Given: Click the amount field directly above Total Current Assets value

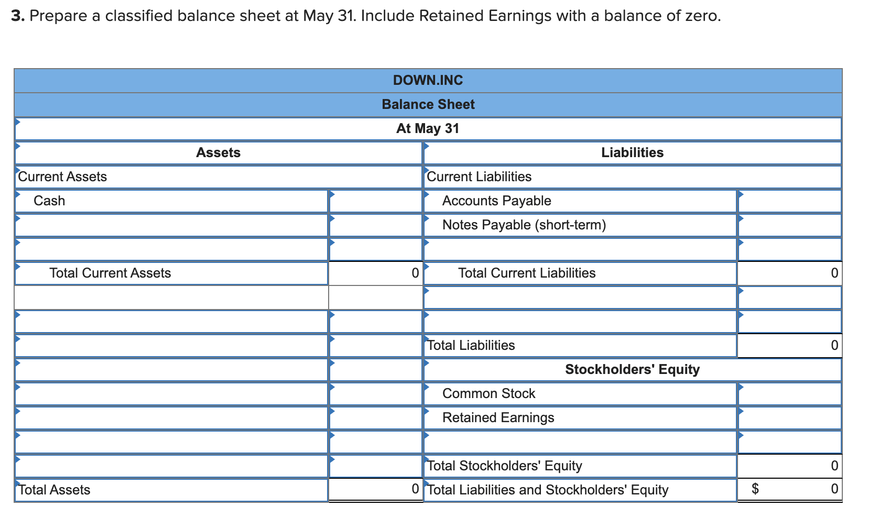Looking at the screenshot, I should (375, 249).
